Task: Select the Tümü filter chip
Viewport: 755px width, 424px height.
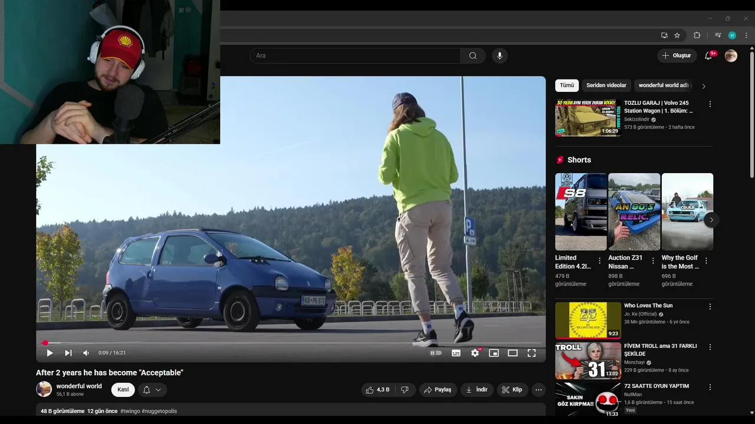Action: (x=567, y=85)
